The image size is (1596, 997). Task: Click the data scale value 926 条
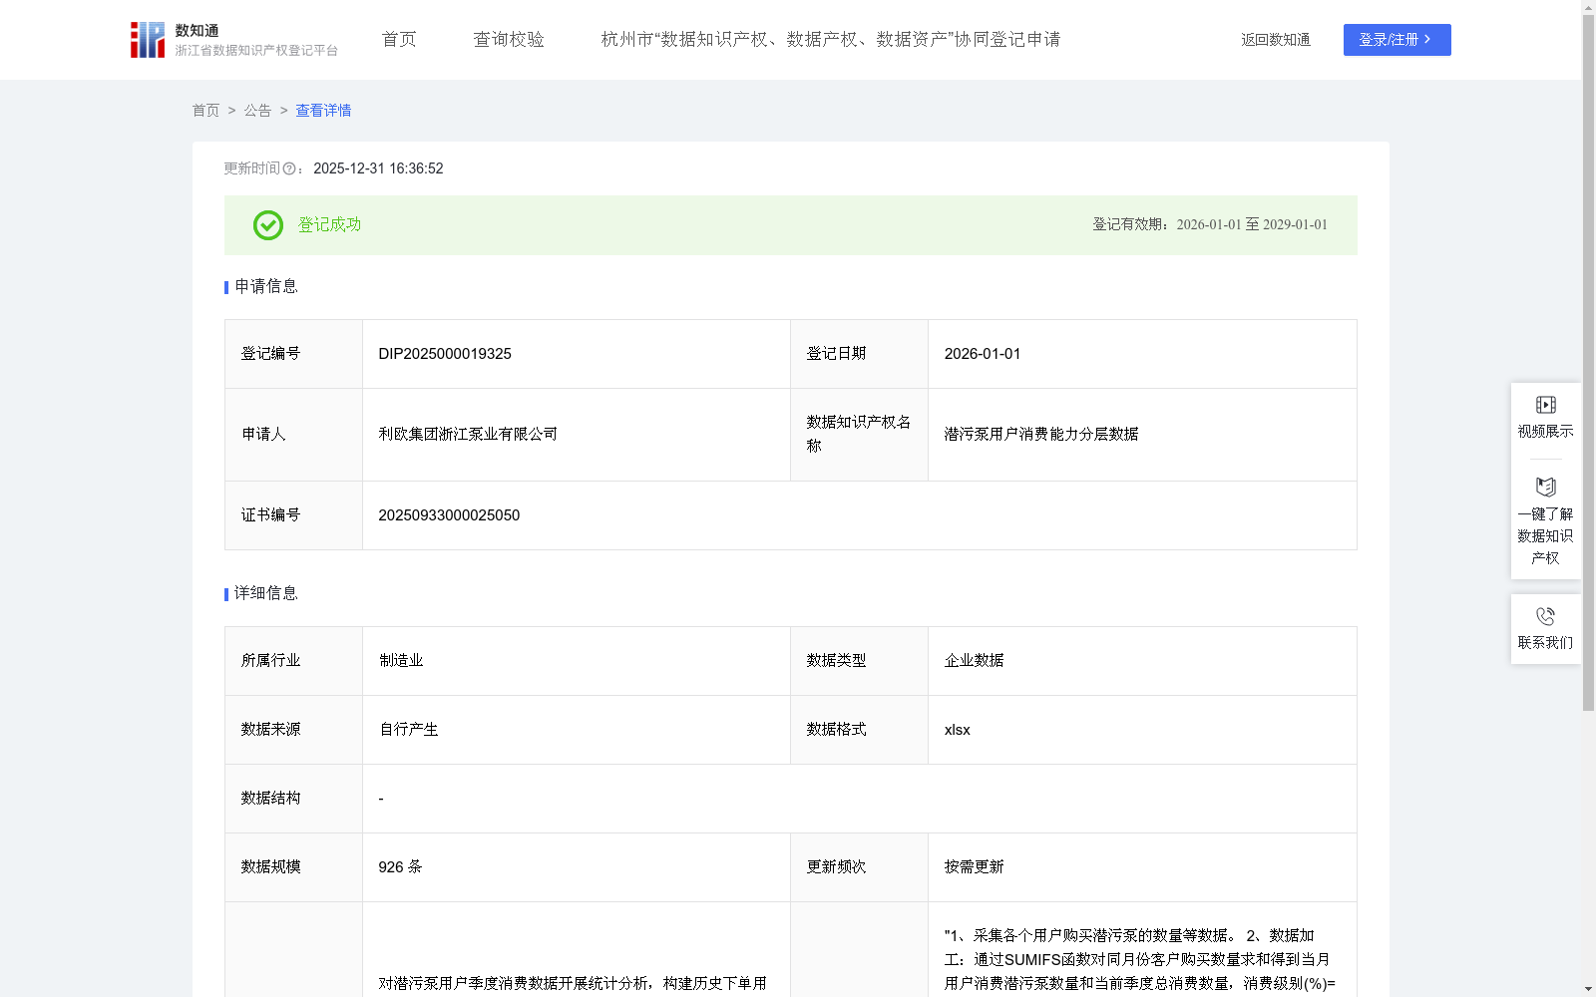point(400,867)
